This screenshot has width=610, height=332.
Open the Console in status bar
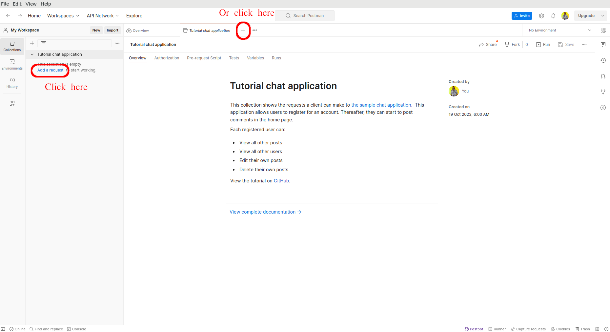point(76,329)
